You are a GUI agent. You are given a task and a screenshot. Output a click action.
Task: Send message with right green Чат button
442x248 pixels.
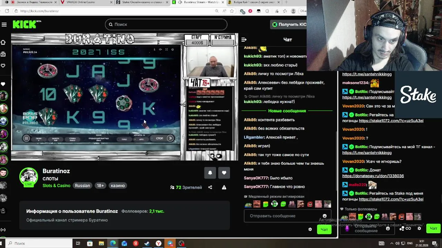point(433,228)
